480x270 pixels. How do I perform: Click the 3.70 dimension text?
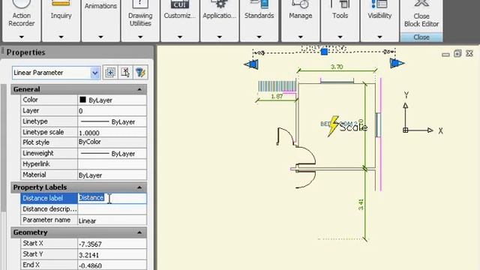pyautogui.click(x=337, y=67)
